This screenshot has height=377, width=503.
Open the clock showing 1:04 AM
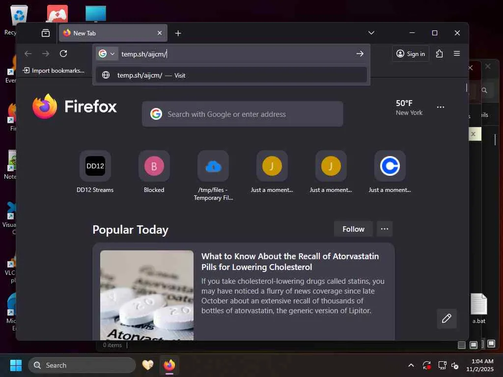click(480, 365)
